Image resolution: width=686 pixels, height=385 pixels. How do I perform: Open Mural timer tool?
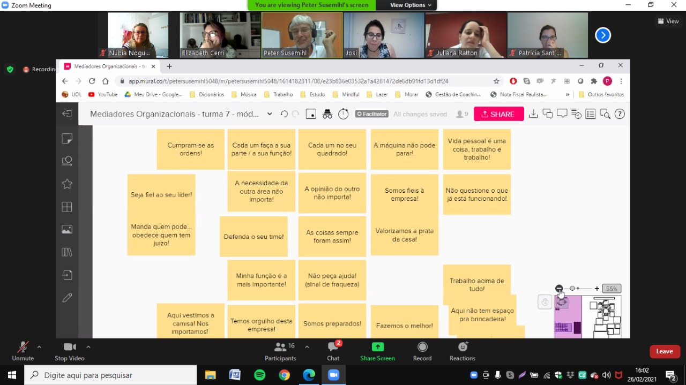344,114
